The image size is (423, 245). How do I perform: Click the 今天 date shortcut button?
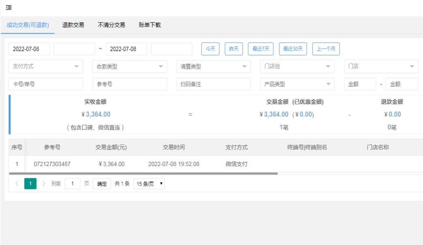pyautogui.click(x=210, y=49)
